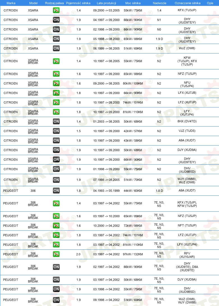
Task: Click the diesel ON icon in the Peugeot 306 1.8 D row
Action: pyautogui.click(x=56, y=191)
